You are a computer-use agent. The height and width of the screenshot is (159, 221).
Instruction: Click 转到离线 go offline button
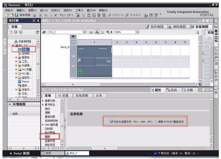click(x=133, y=15)
